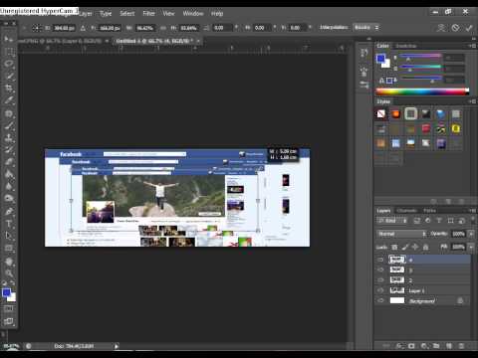Cancel the transform with the no-entry icon
The height and width of the screenshot is (358, 478).
[455, 28]
